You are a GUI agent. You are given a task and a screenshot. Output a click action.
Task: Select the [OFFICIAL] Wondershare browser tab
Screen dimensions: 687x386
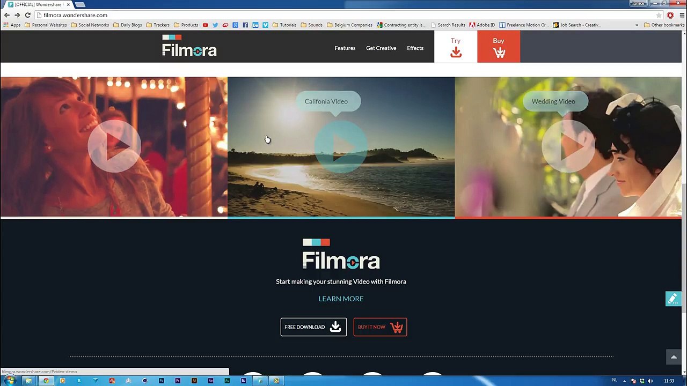click(x=39, y=4)
